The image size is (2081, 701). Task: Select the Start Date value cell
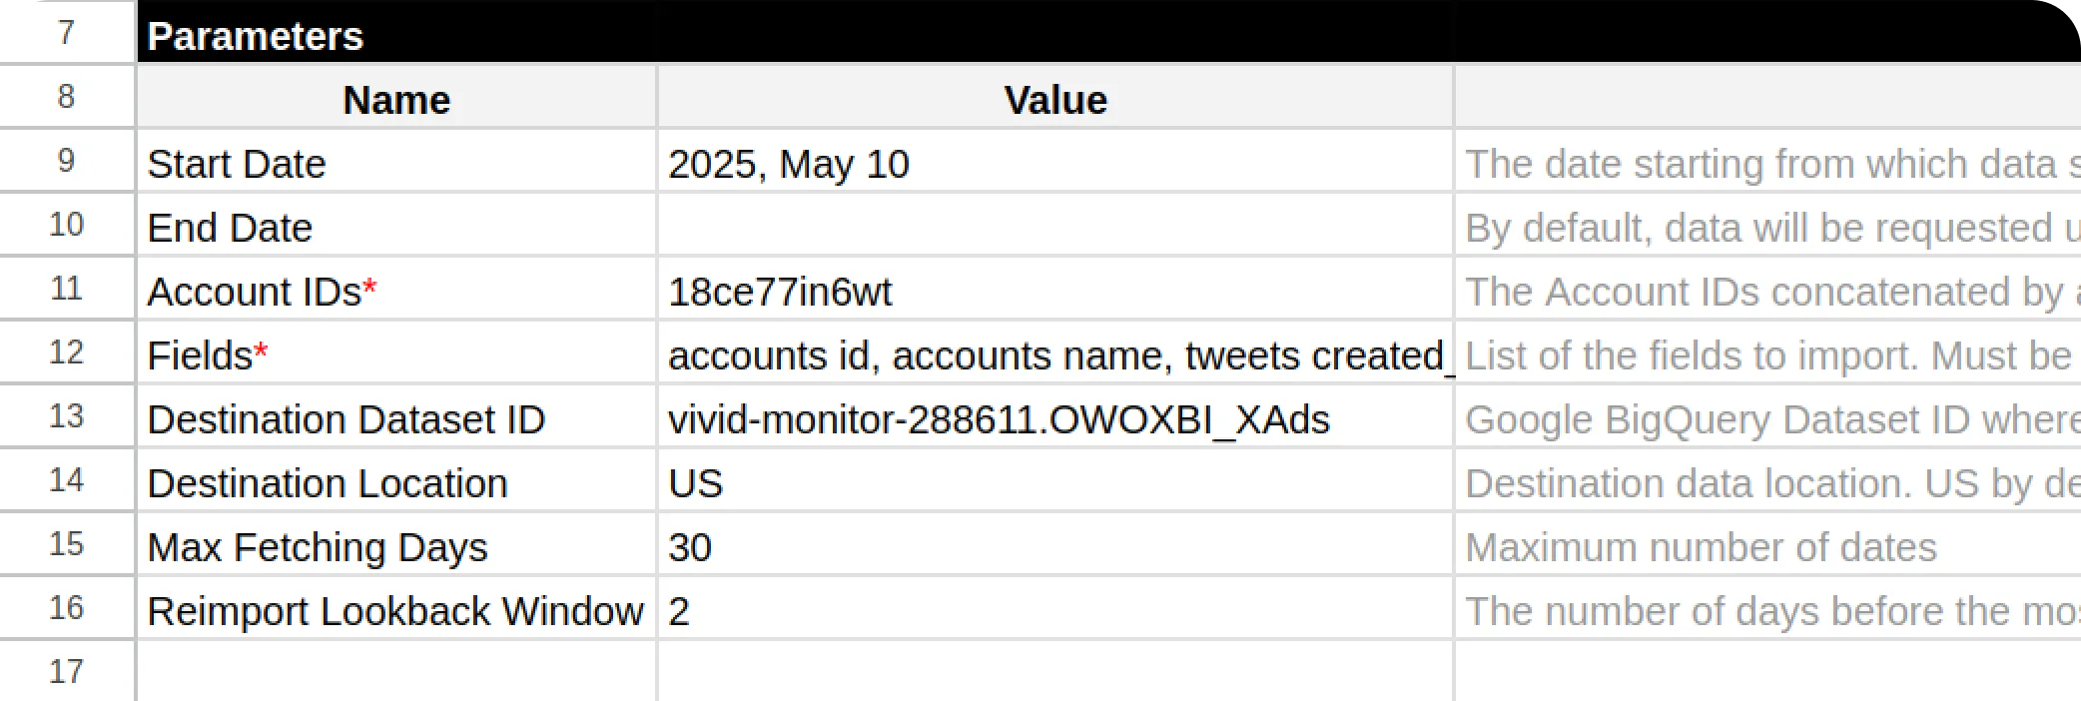(1055, 163)
